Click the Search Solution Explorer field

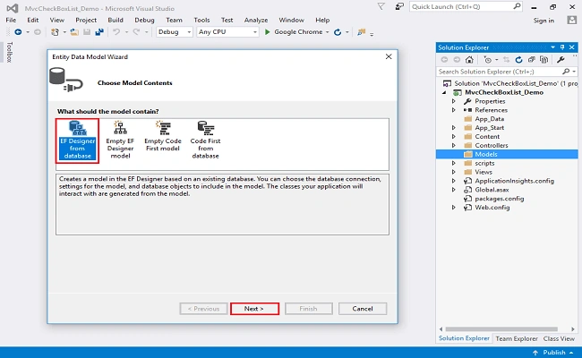507,72
